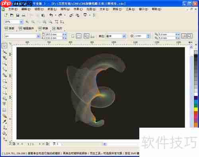Switch page orientation to Landscape
The height and width of the screenshot is (157, 199).
point(79,36)
